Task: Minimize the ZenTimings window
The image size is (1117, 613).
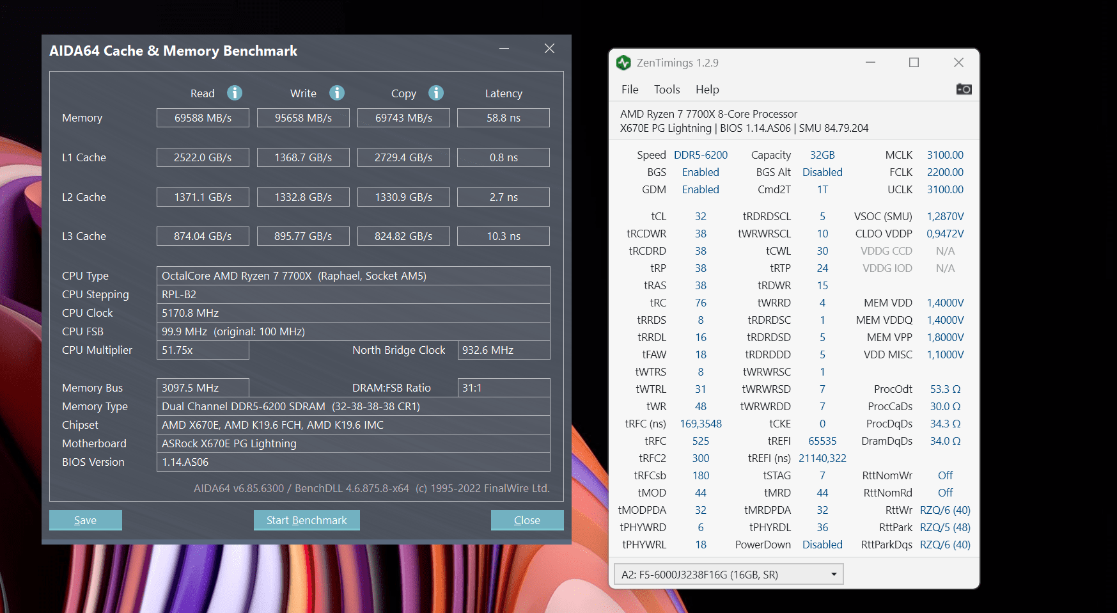Action: point(870,62)
